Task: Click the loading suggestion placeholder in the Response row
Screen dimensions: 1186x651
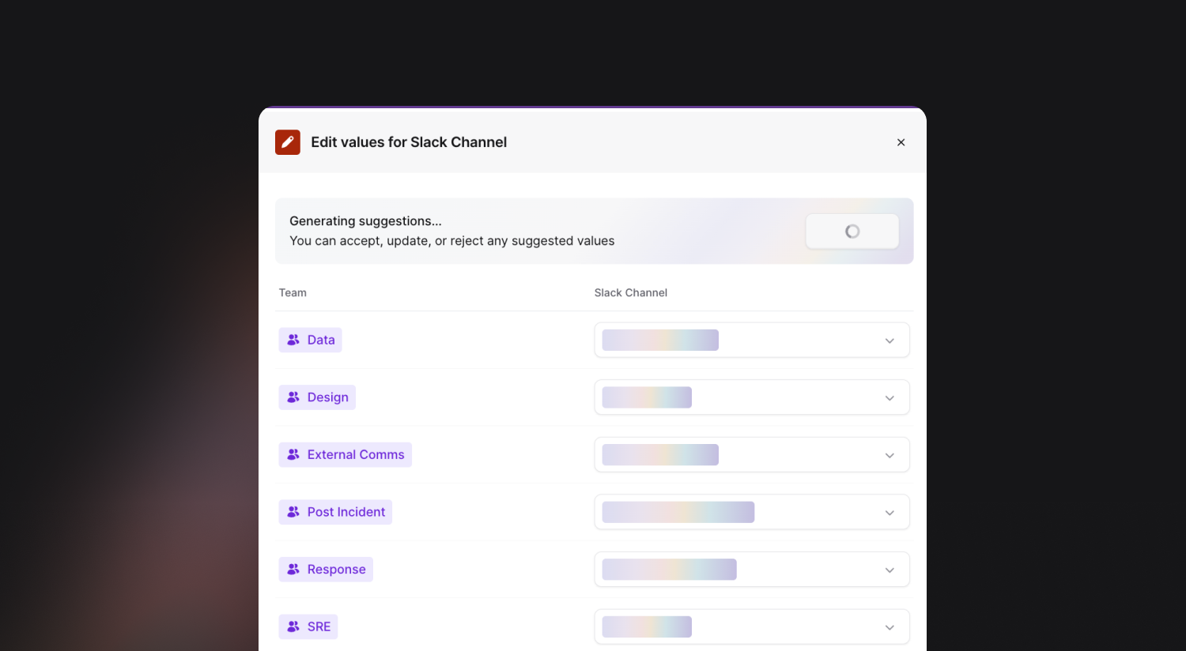Action: (x=669, y=569)
